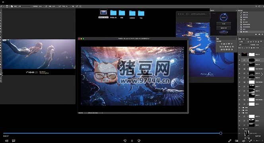The height and width of the screenshot is (143, 264).
Task: Pause the video playback
Action: tap(132, 141)
